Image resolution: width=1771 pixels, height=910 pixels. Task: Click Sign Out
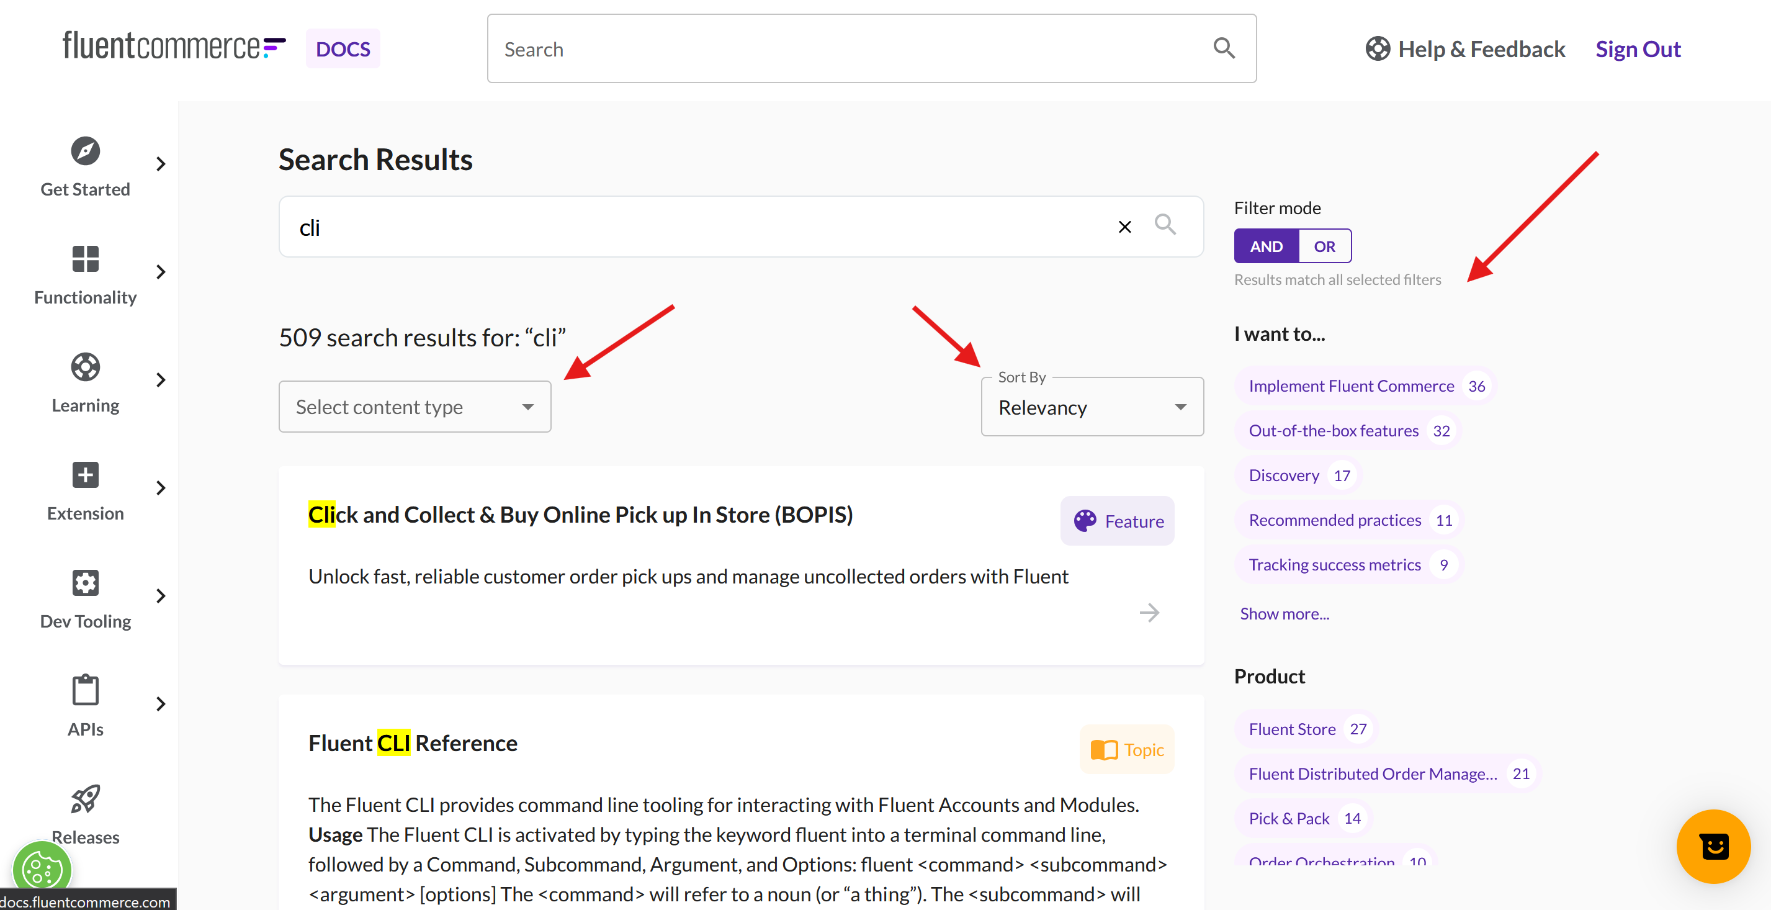[1638, 49]
